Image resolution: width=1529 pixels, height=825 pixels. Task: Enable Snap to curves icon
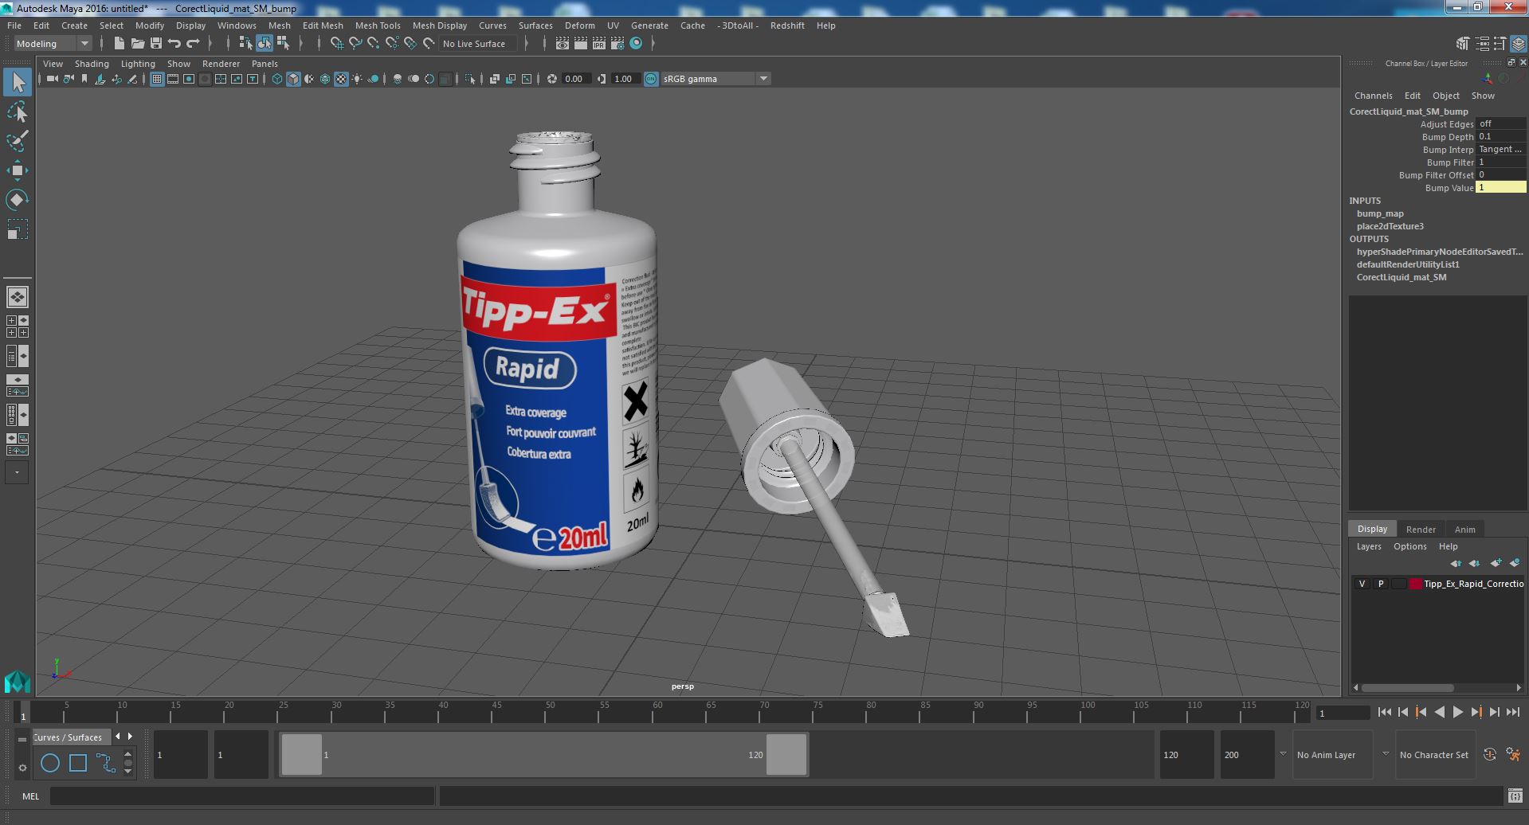point(355,44)
